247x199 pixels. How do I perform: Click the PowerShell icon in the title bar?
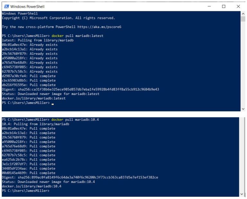click(x=6, y=6)
